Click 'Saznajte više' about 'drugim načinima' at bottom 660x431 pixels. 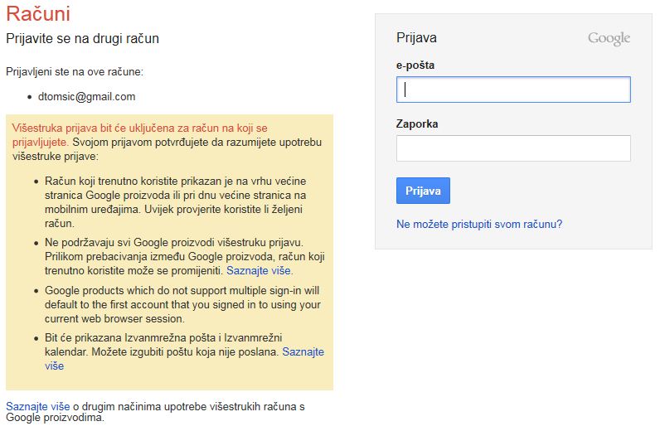37,405
